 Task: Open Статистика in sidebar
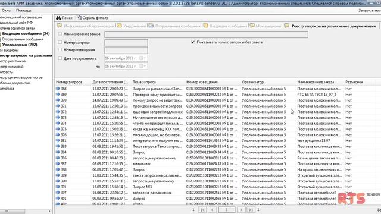pos(7,89)
